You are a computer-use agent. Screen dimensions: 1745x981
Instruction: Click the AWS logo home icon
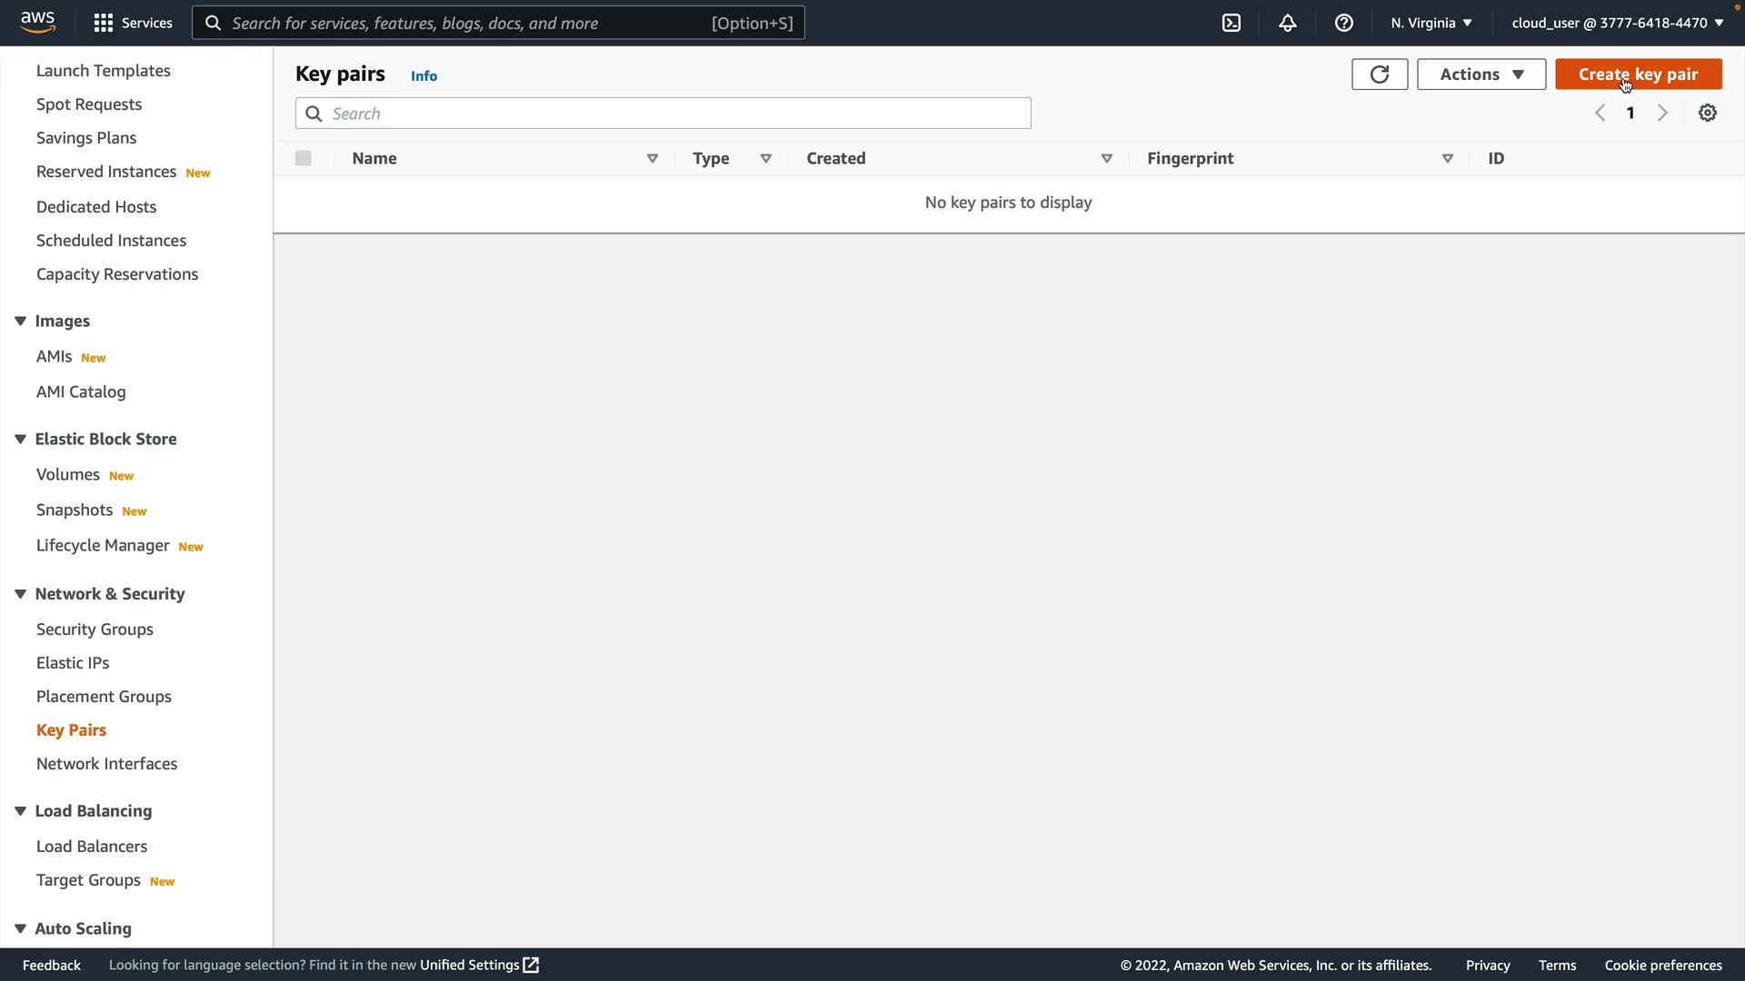(38, 22)
